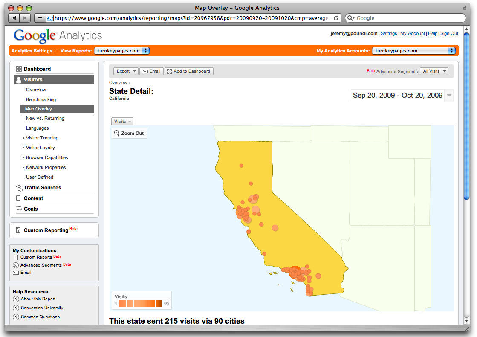Click the Visitors person icon

pyautogui.click(x=19, y=80)
